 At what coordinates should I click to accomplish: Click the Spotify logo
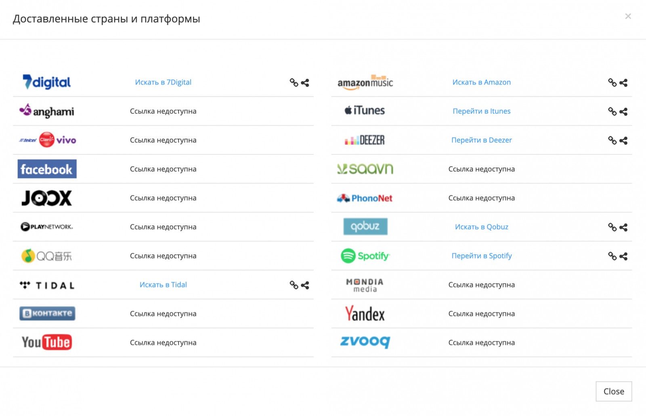[365, 256]
